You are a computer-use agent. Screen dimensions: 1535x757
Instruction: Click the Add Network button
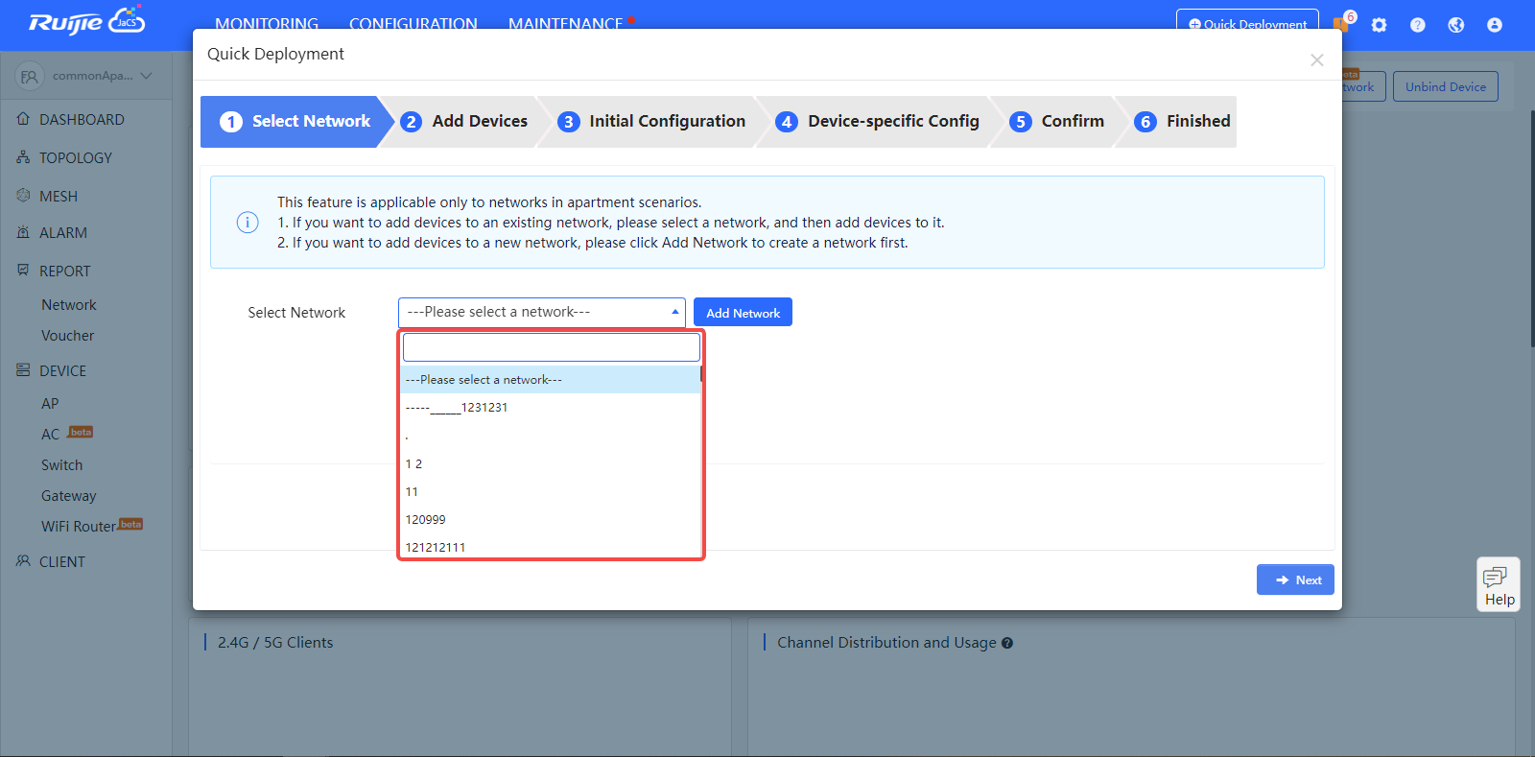pos(743,313)
